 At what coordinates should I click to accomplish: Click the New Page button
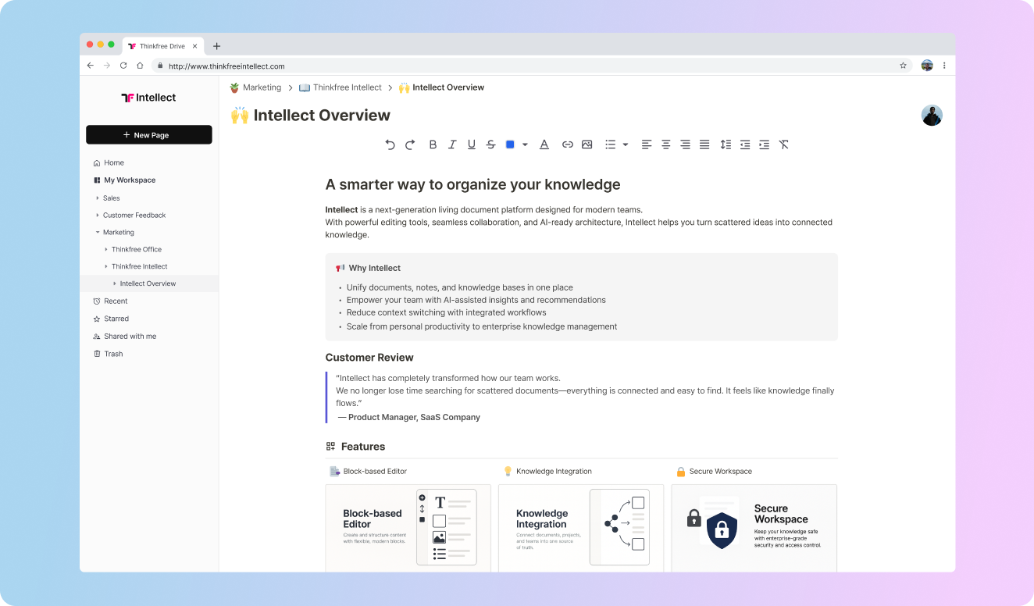click(149, 135)
